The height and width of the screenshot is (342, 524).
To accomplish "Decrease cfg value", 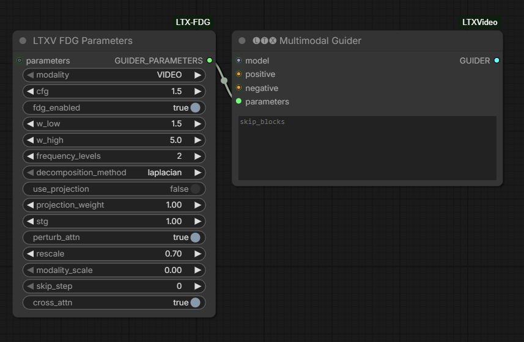I will click(x=31, y=92).
